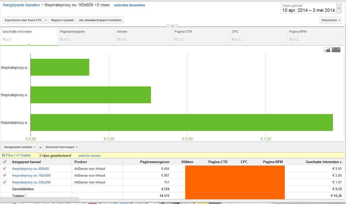Click the 3 rijen geselecteerd text

point(55,156)
